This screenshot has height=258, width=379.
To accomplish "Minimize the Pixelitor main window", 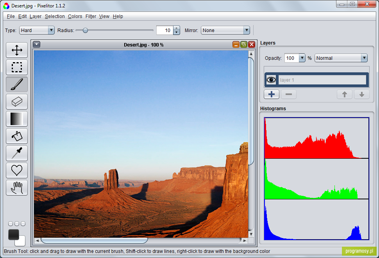I will 341,4.
